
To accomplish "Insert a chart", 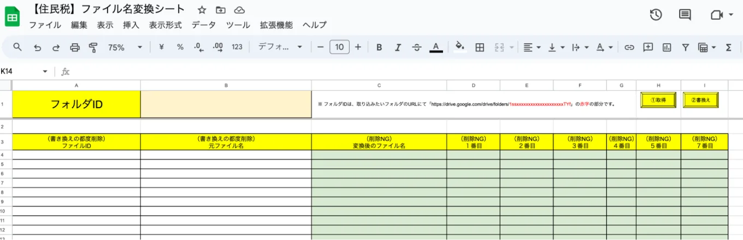I will coord(667,48).
